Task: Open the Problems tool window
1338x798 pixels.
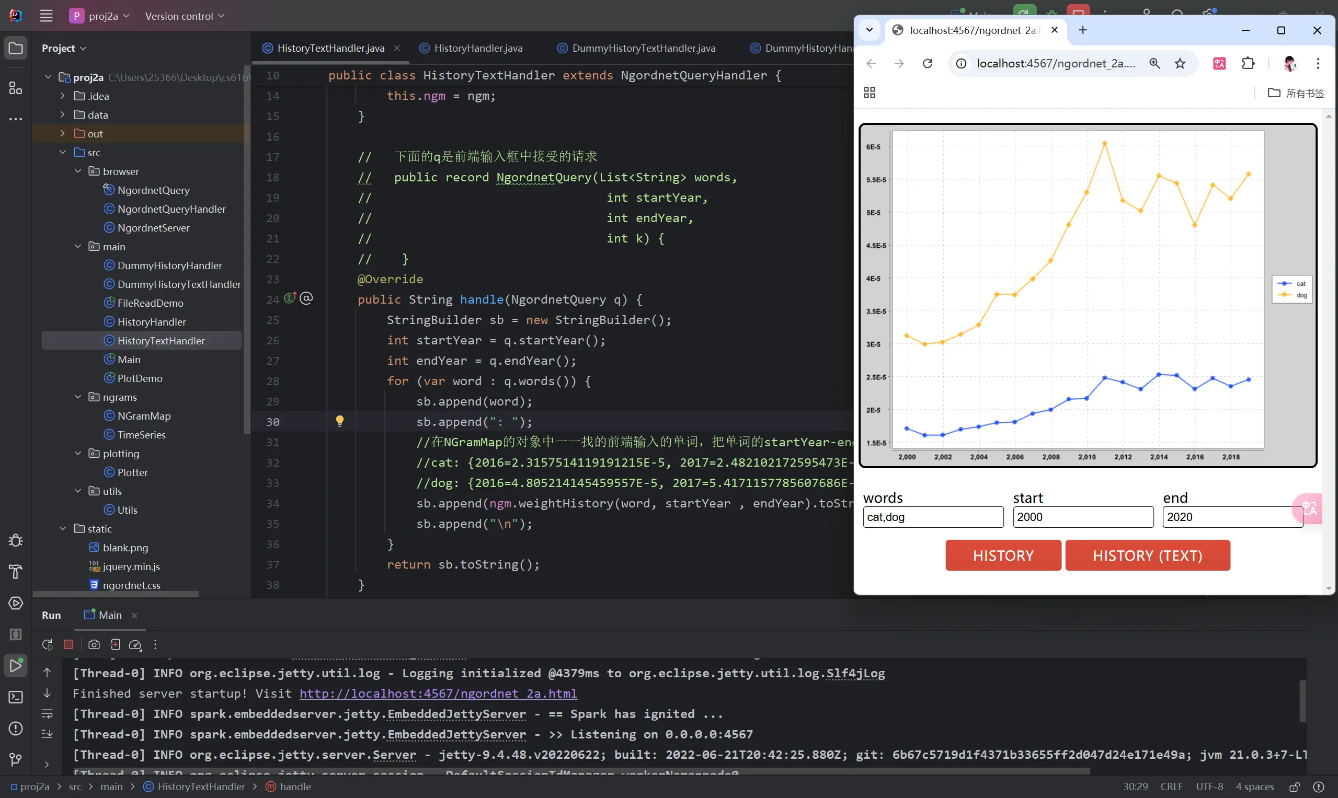Action: tap(16, 728)
